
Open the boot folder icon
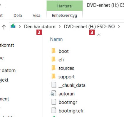click(x=53, y=51)
